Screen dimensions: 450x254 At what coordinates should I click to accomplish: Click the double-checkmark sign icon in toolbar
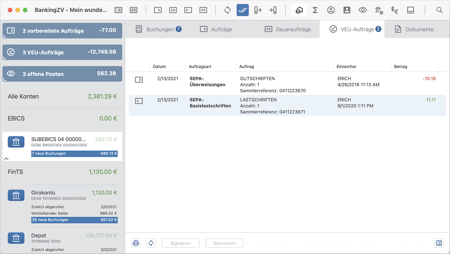click(x=243, y=10)
